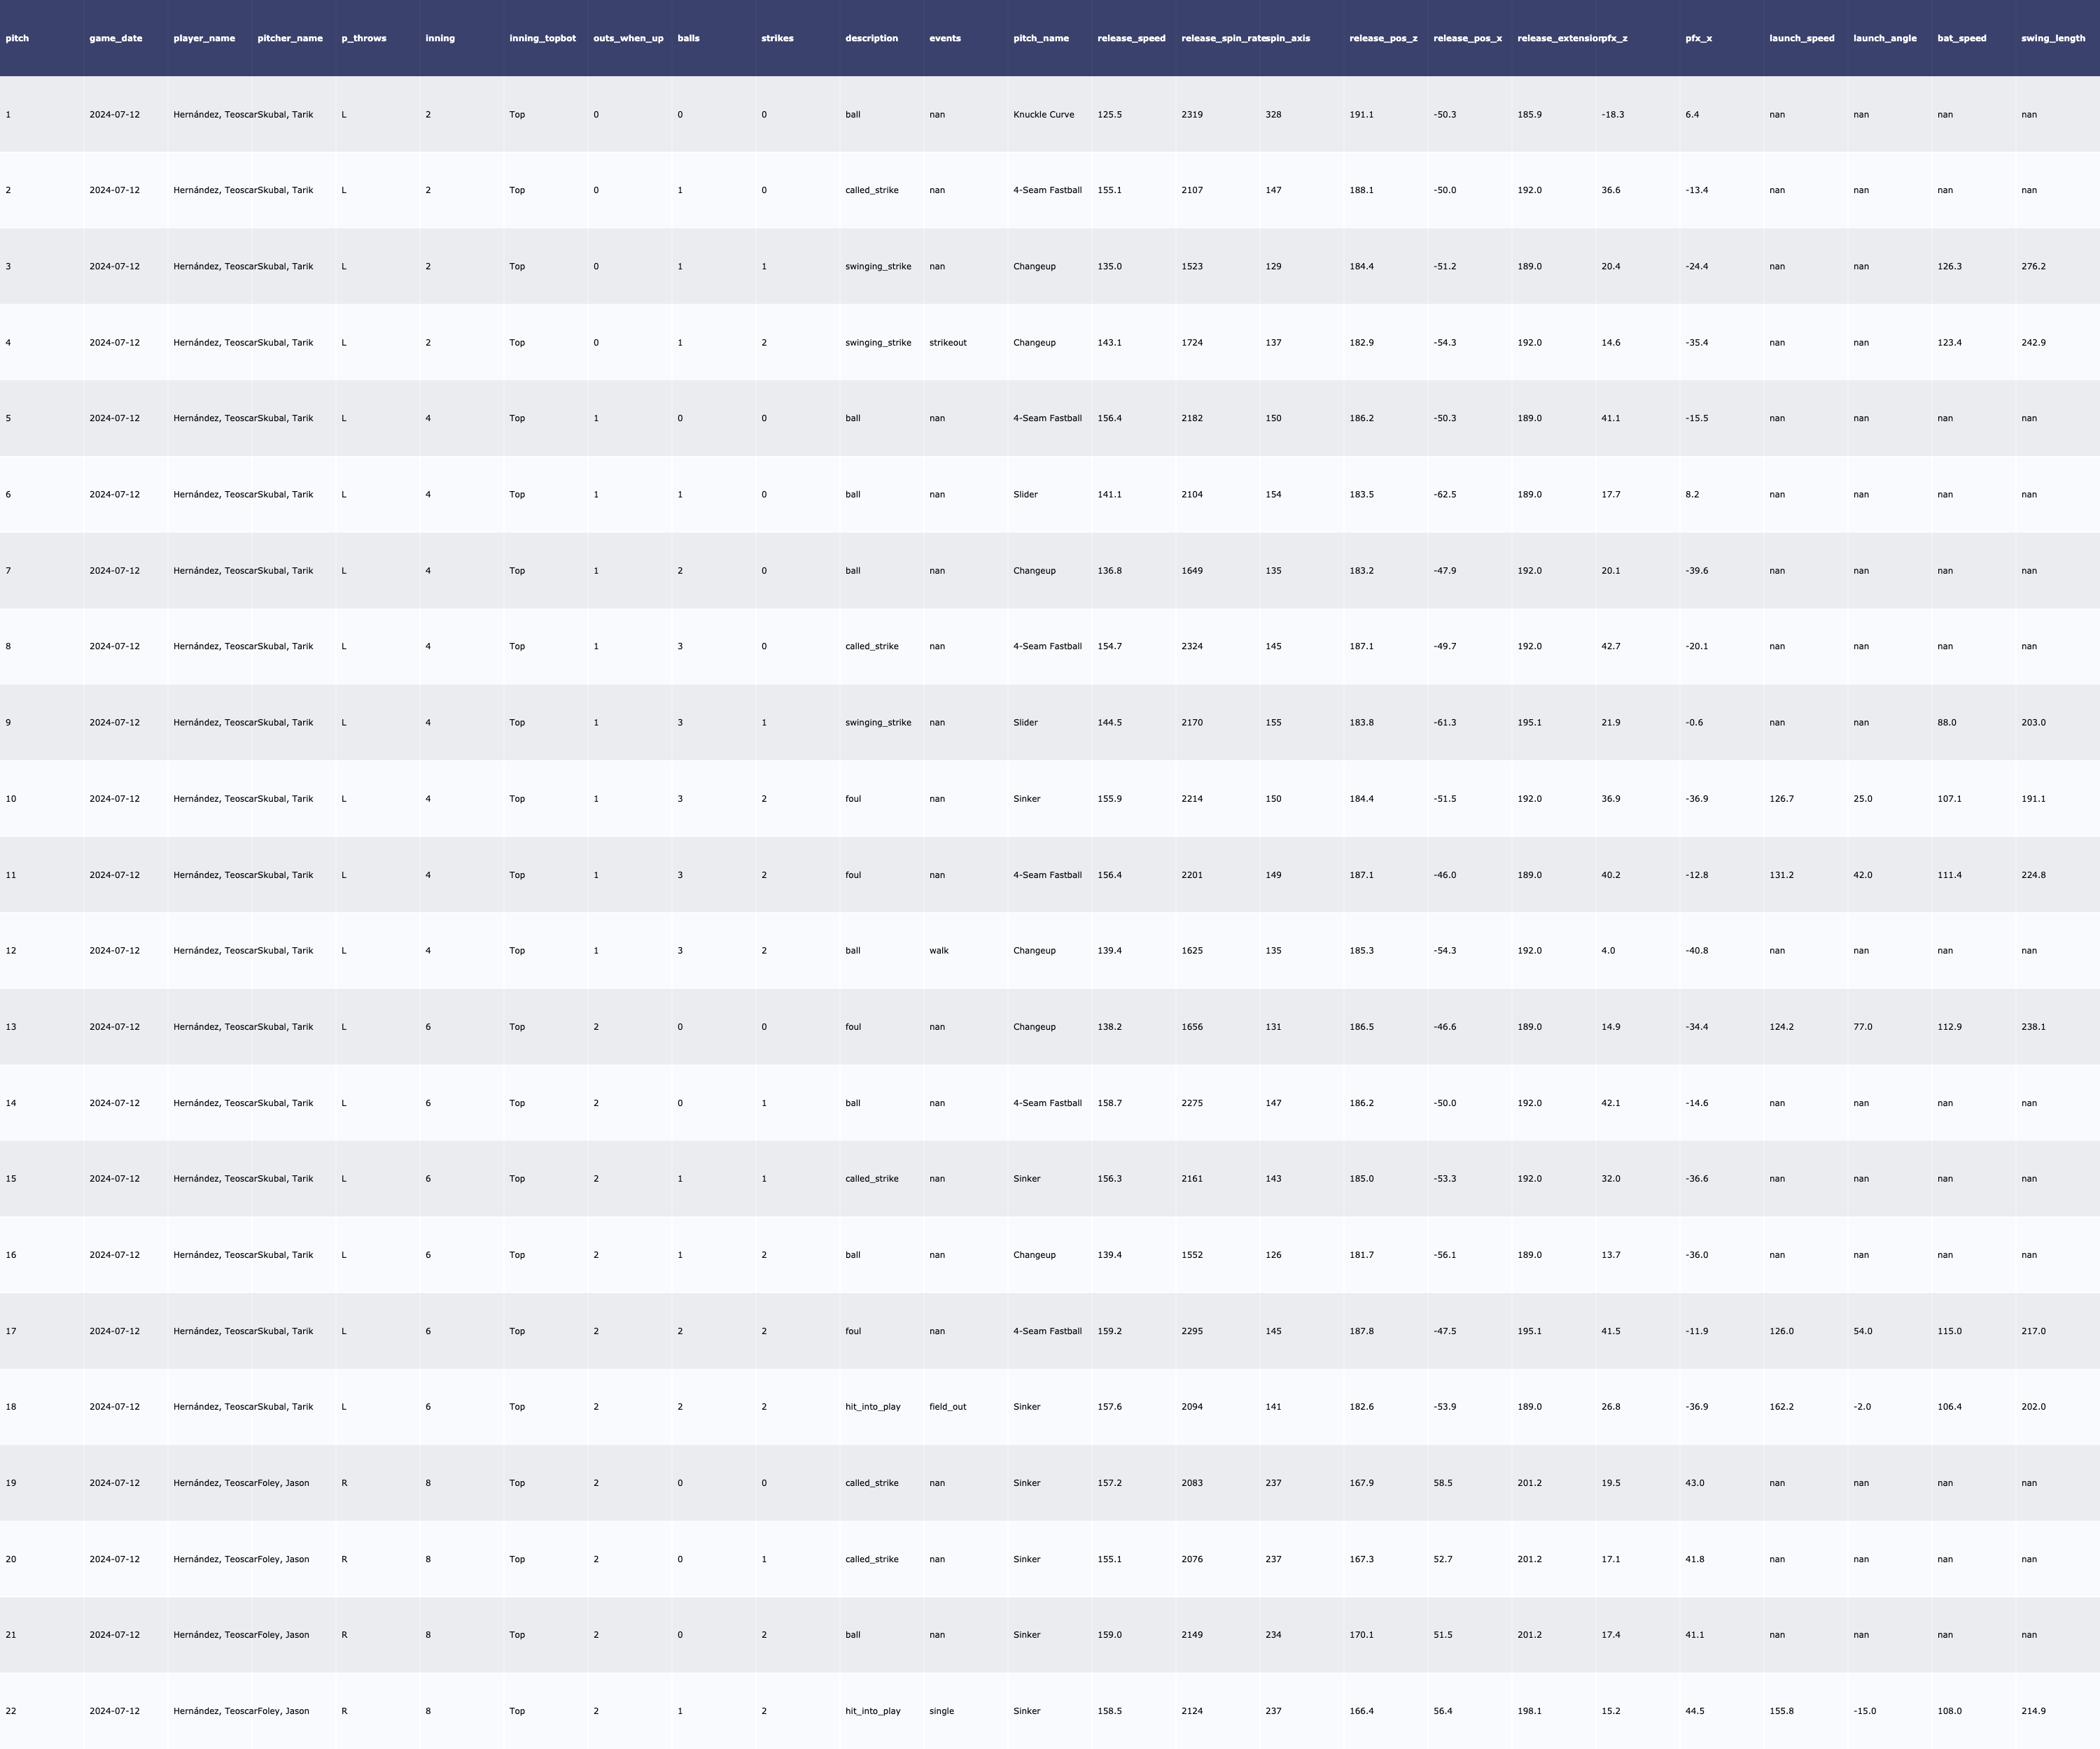Select release speed cell 159.2
Viewport: 2100px width, 1749px height.
[1109, 1331]
